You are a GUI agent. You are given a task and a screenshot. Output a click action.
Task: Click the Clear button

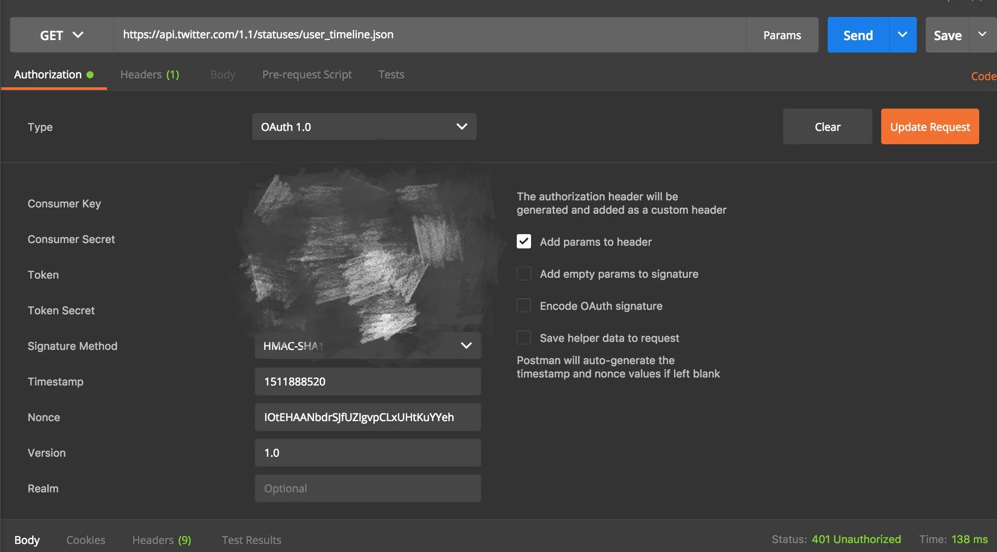click(x=827, y=127)
